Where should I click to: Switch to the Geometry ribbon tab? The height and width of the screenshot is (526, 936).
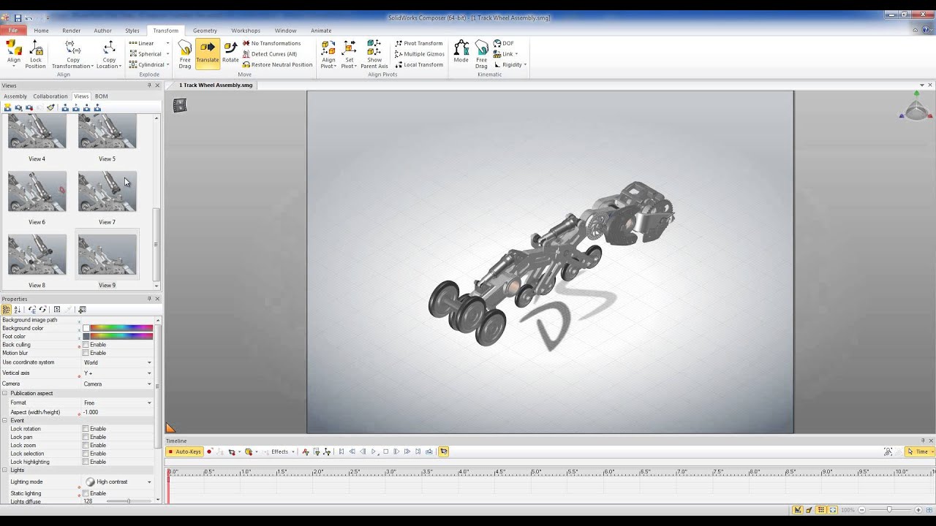click(x=205, y=31)
